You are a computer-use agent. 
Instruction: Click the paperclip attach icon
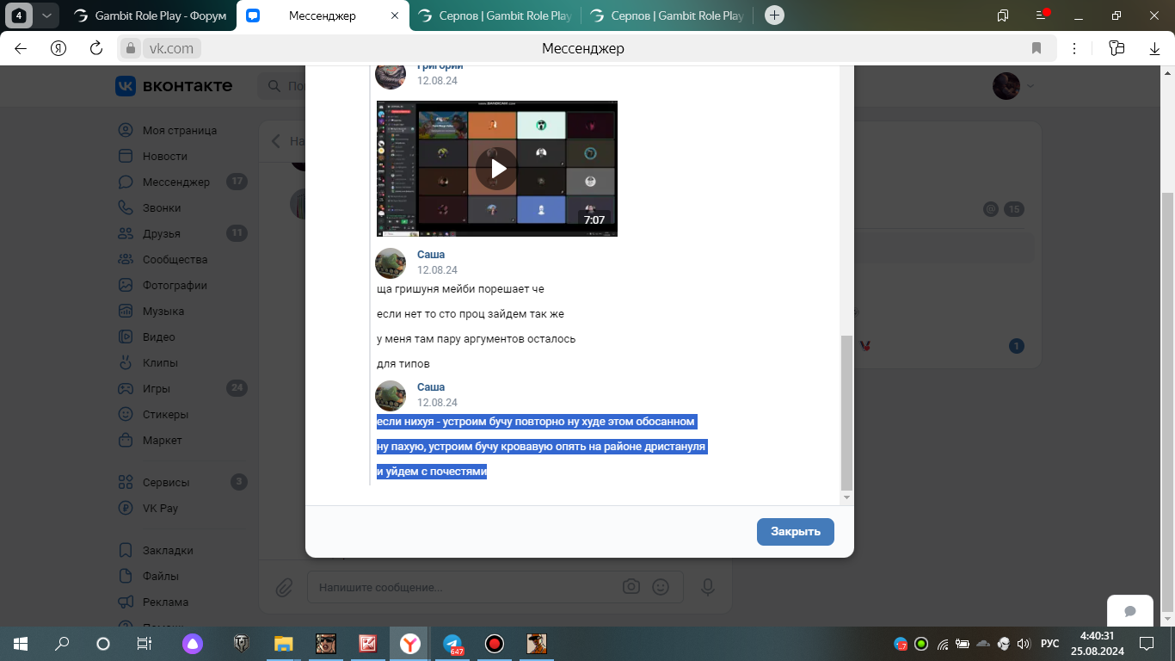(x=284, y=587)
